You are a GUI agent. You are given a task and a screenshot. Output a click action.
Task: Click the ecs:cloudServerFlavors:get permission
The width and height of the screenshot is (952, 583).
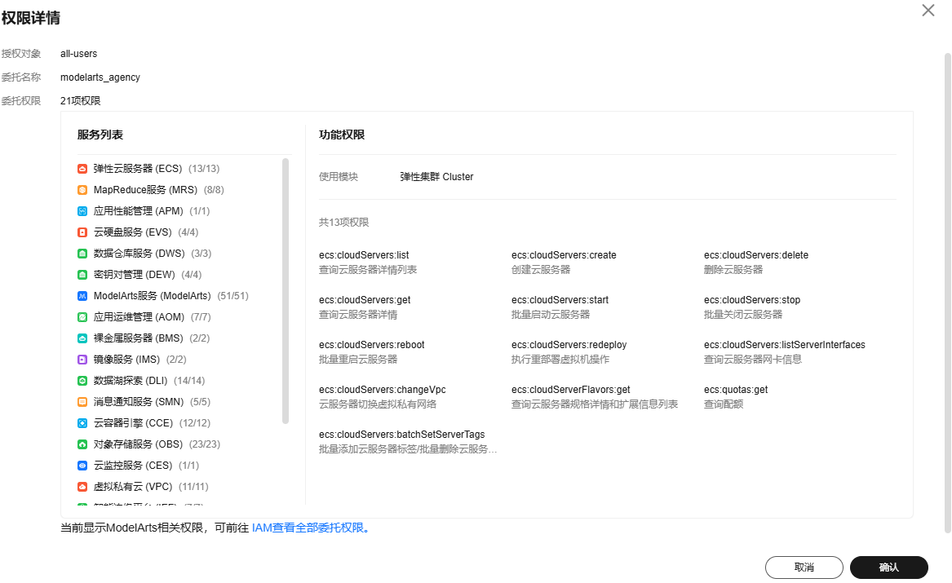[x=571, y=390]
